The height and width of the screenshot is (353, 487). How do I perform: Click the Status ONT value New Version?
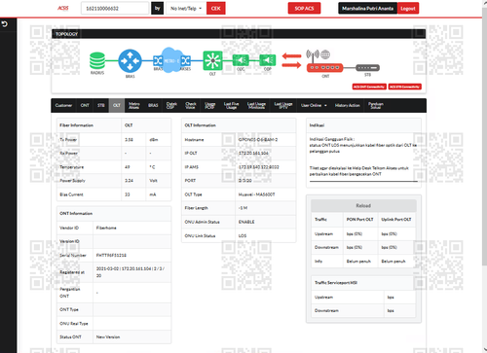click(x=108, y=337)
